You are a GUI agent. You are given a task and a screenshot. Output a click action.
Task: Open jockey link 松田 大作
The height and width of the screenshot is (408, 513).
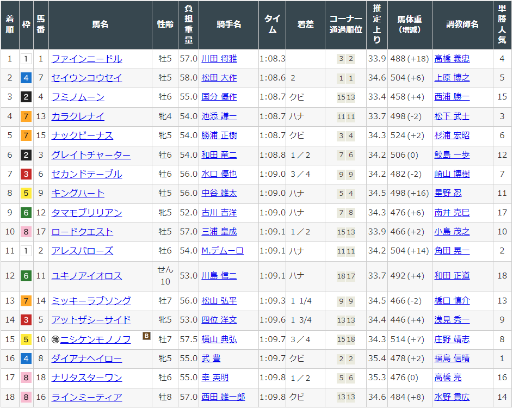pos(219,78)
